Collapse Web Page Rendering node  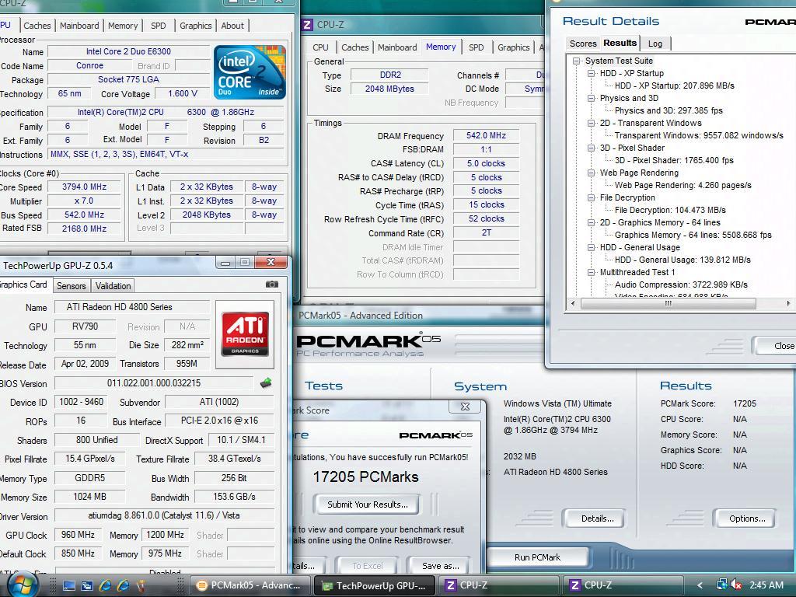coord(591,173)
